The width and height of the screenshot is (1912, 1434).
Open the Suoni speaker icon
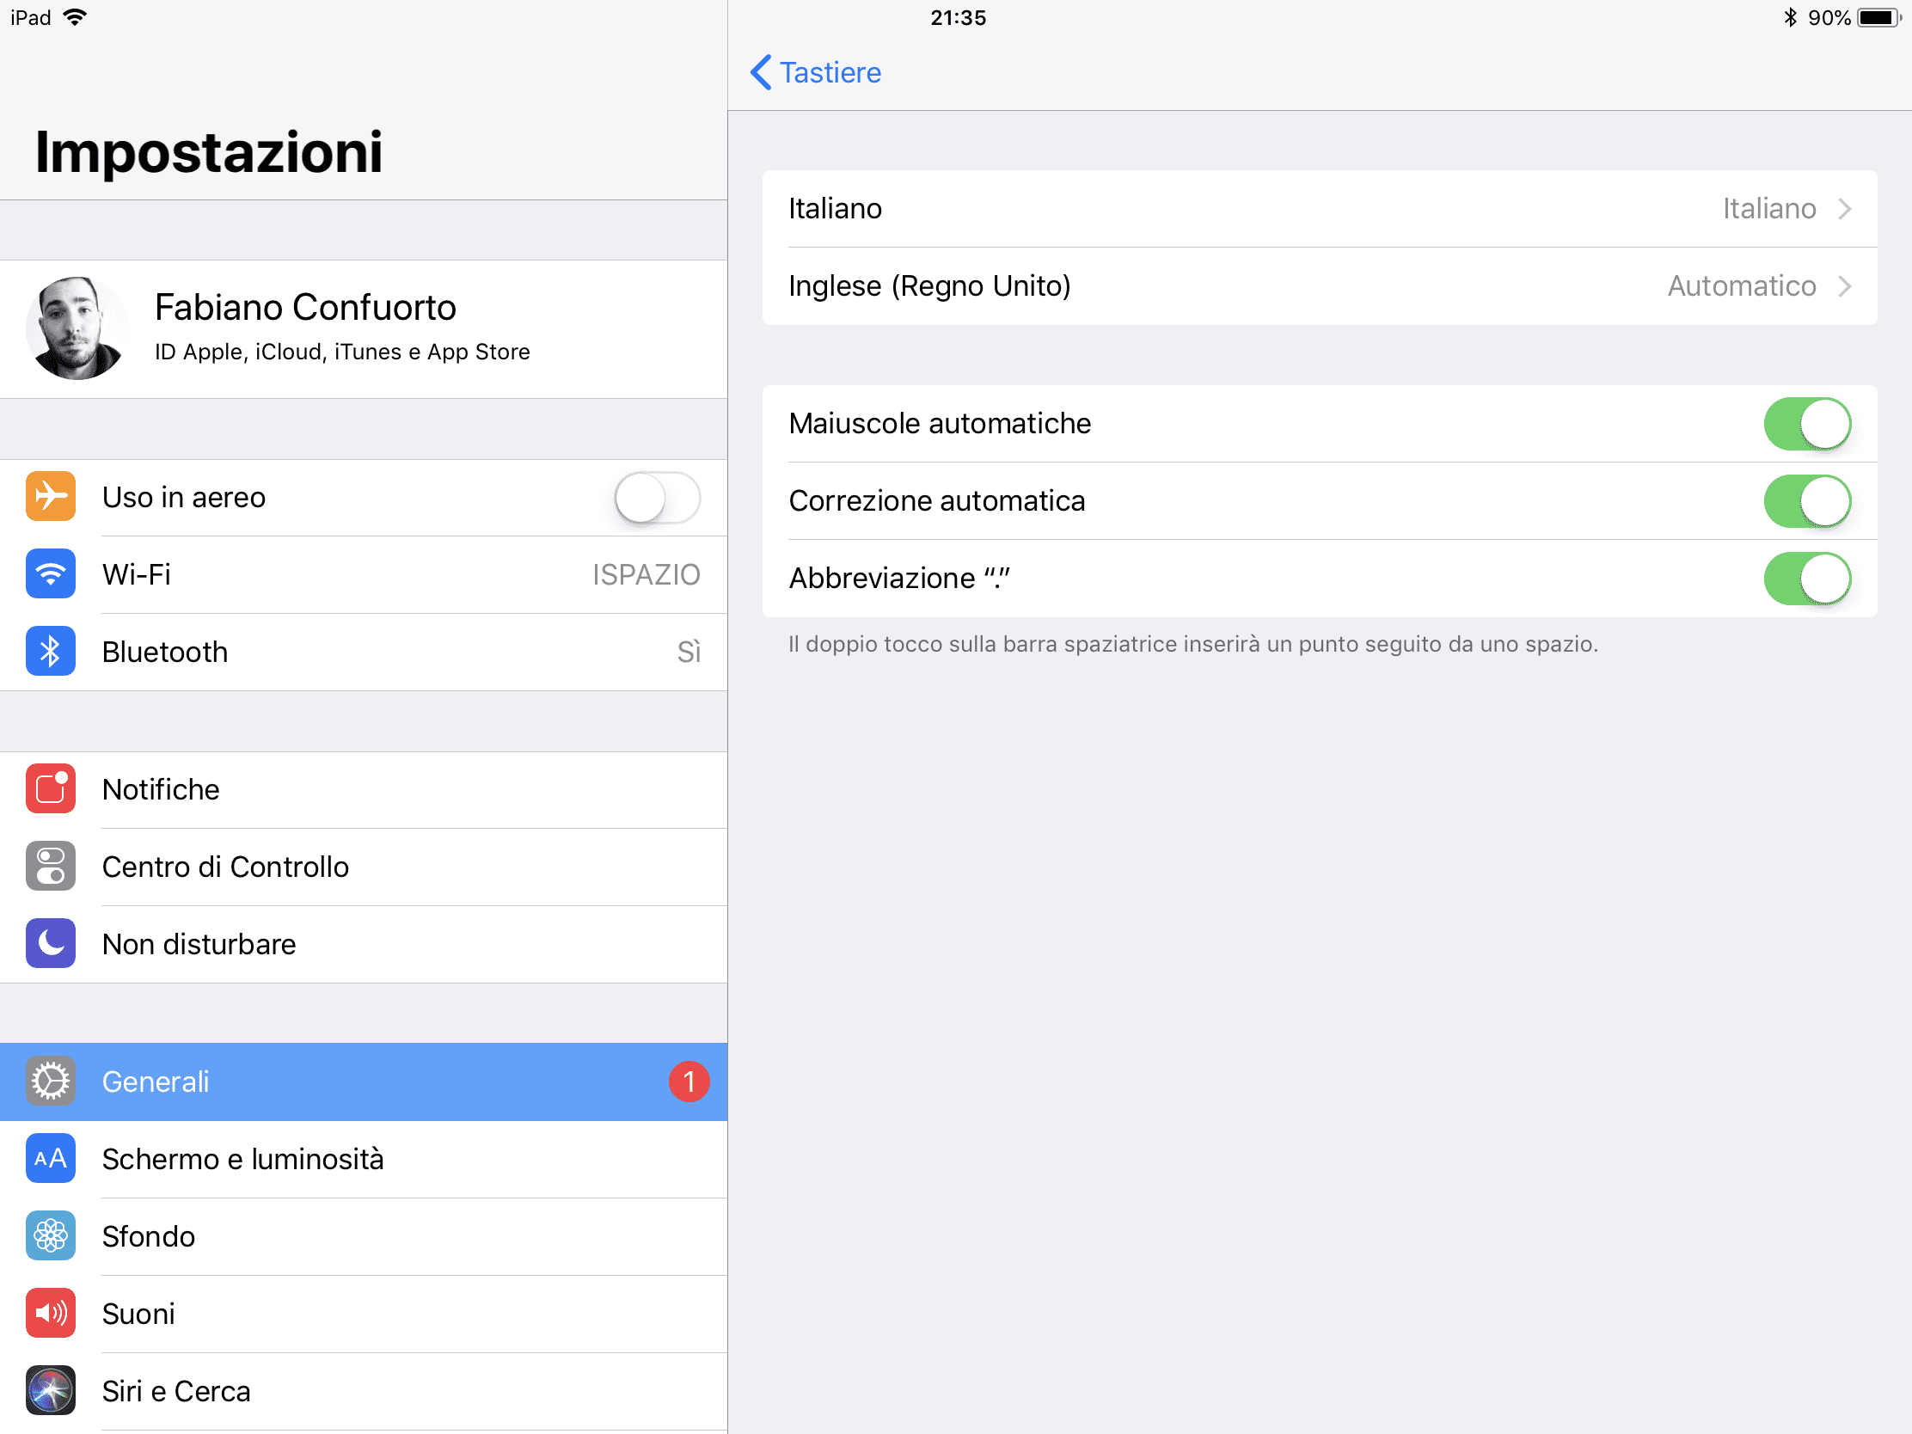(x=50, y=1313)
